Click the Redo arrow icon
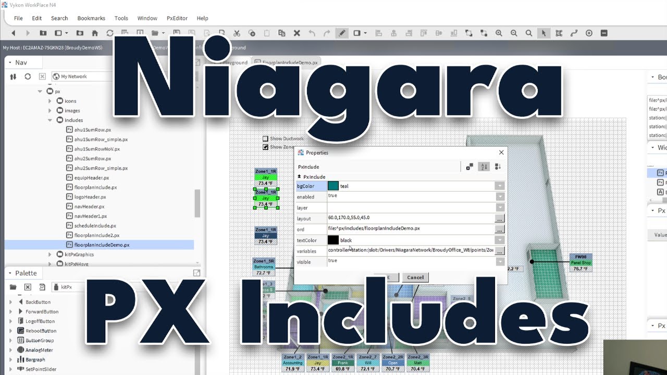Screen dimensions: 667x375 pyautogui.click(x=327, y=33)
